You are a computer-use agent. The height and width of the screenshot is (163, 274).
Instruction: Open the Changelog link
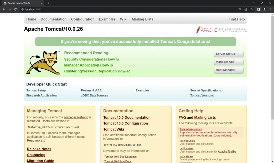coord(36,155)
